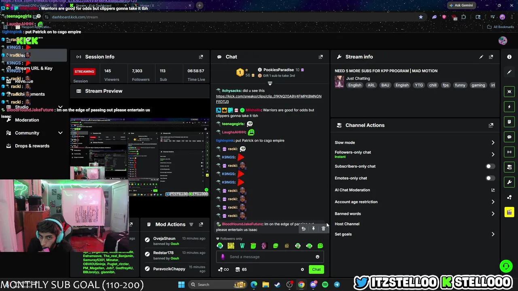Open new browser tab plus button
The image size is (518, 291).
coord(200,5)
